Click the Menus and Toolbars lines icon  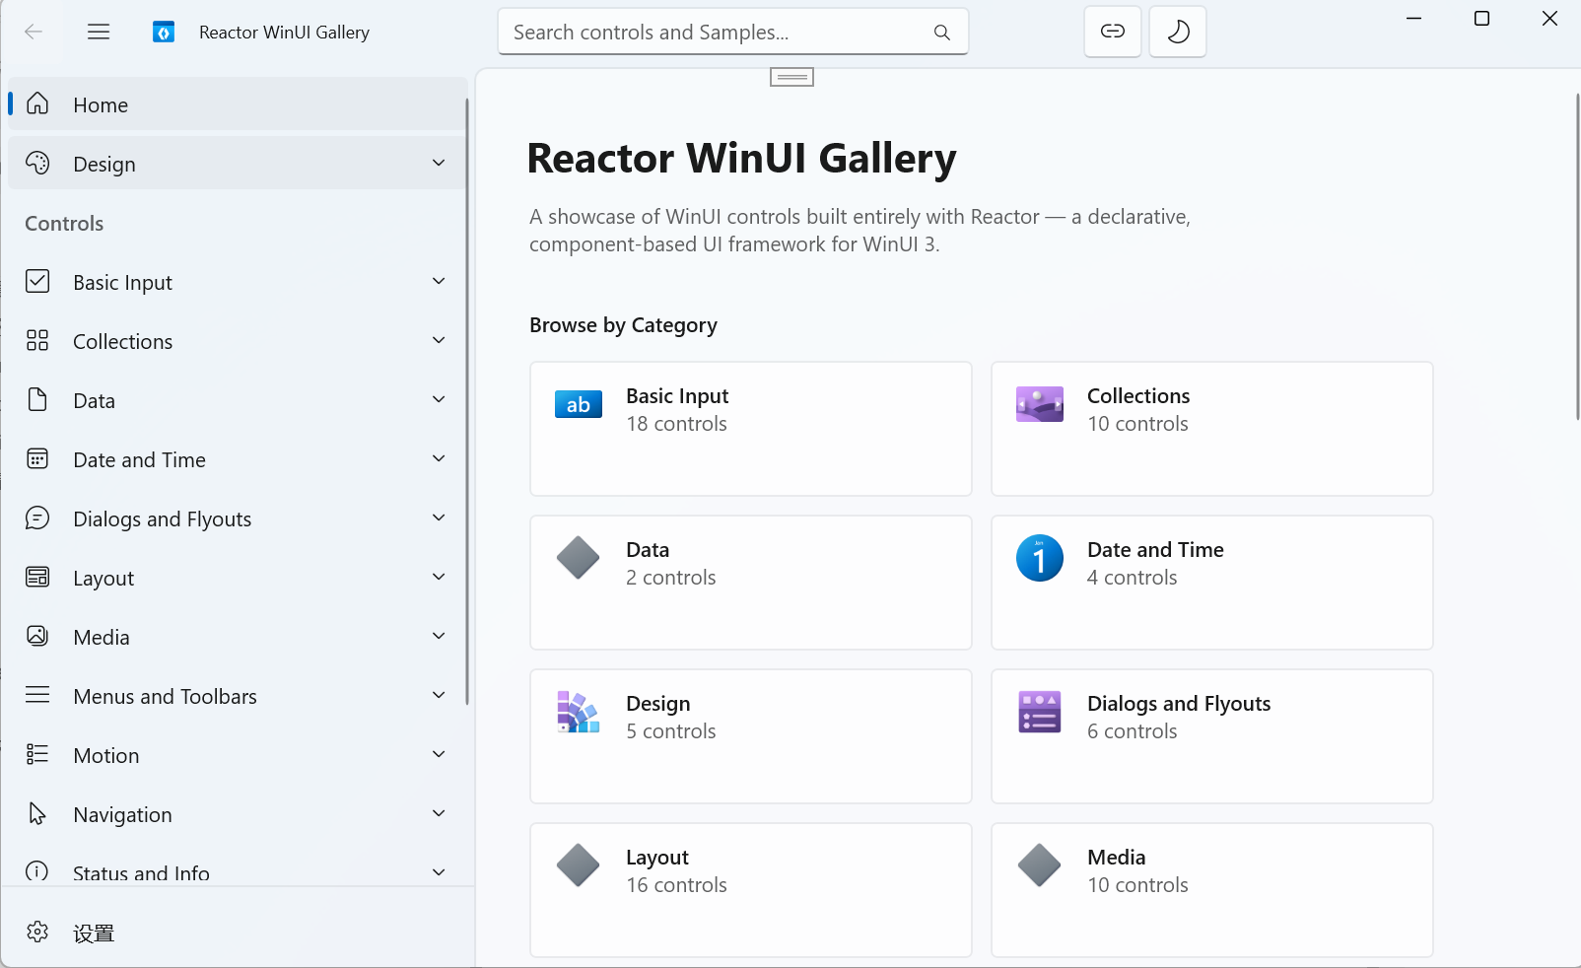37,695
